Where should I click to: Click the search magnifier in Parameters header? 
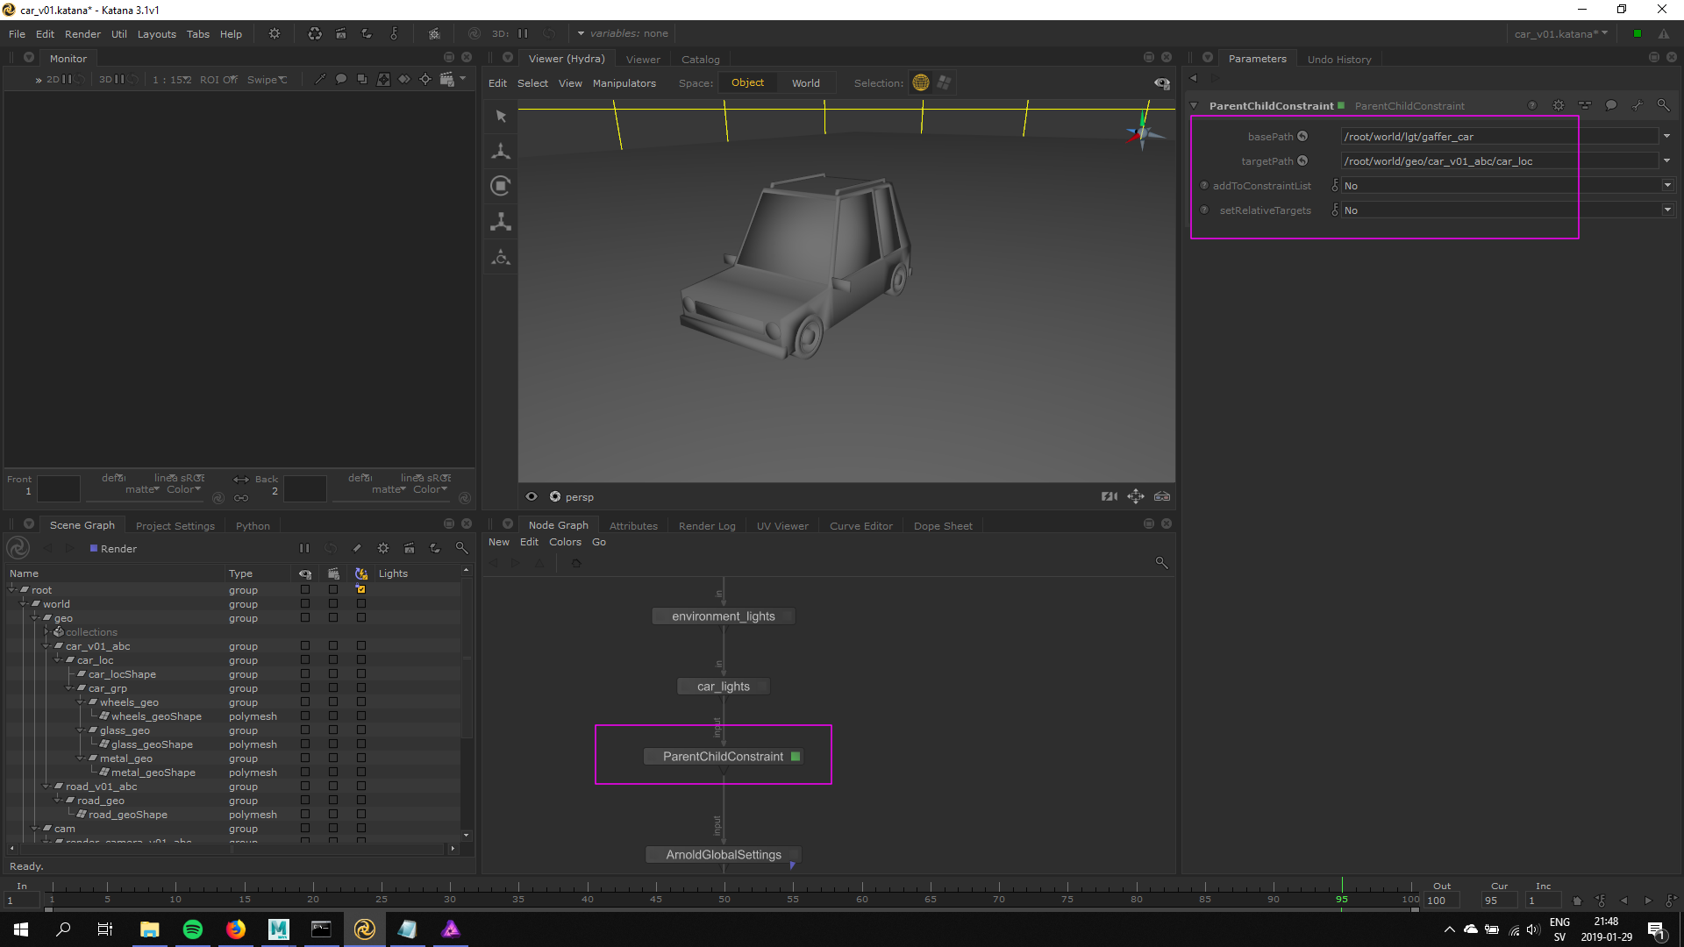coord(1663,105)
